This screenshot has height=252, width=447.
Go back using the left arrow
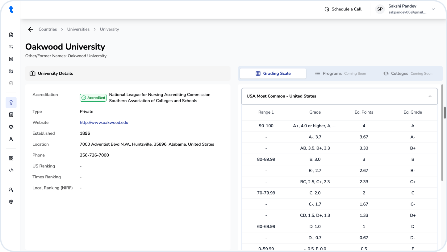[31, 29]
